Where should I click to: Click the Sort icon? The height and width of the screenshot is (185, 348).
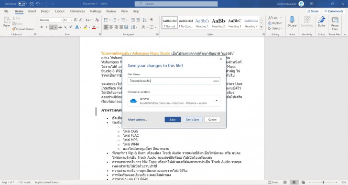[x=145, y=20]
